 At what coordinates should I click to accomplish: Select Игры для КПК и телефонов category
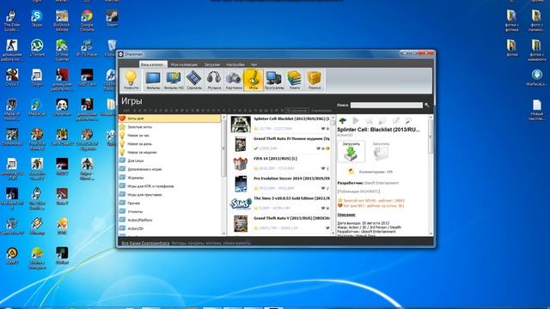pyautogui.click(x=170, y=186)
